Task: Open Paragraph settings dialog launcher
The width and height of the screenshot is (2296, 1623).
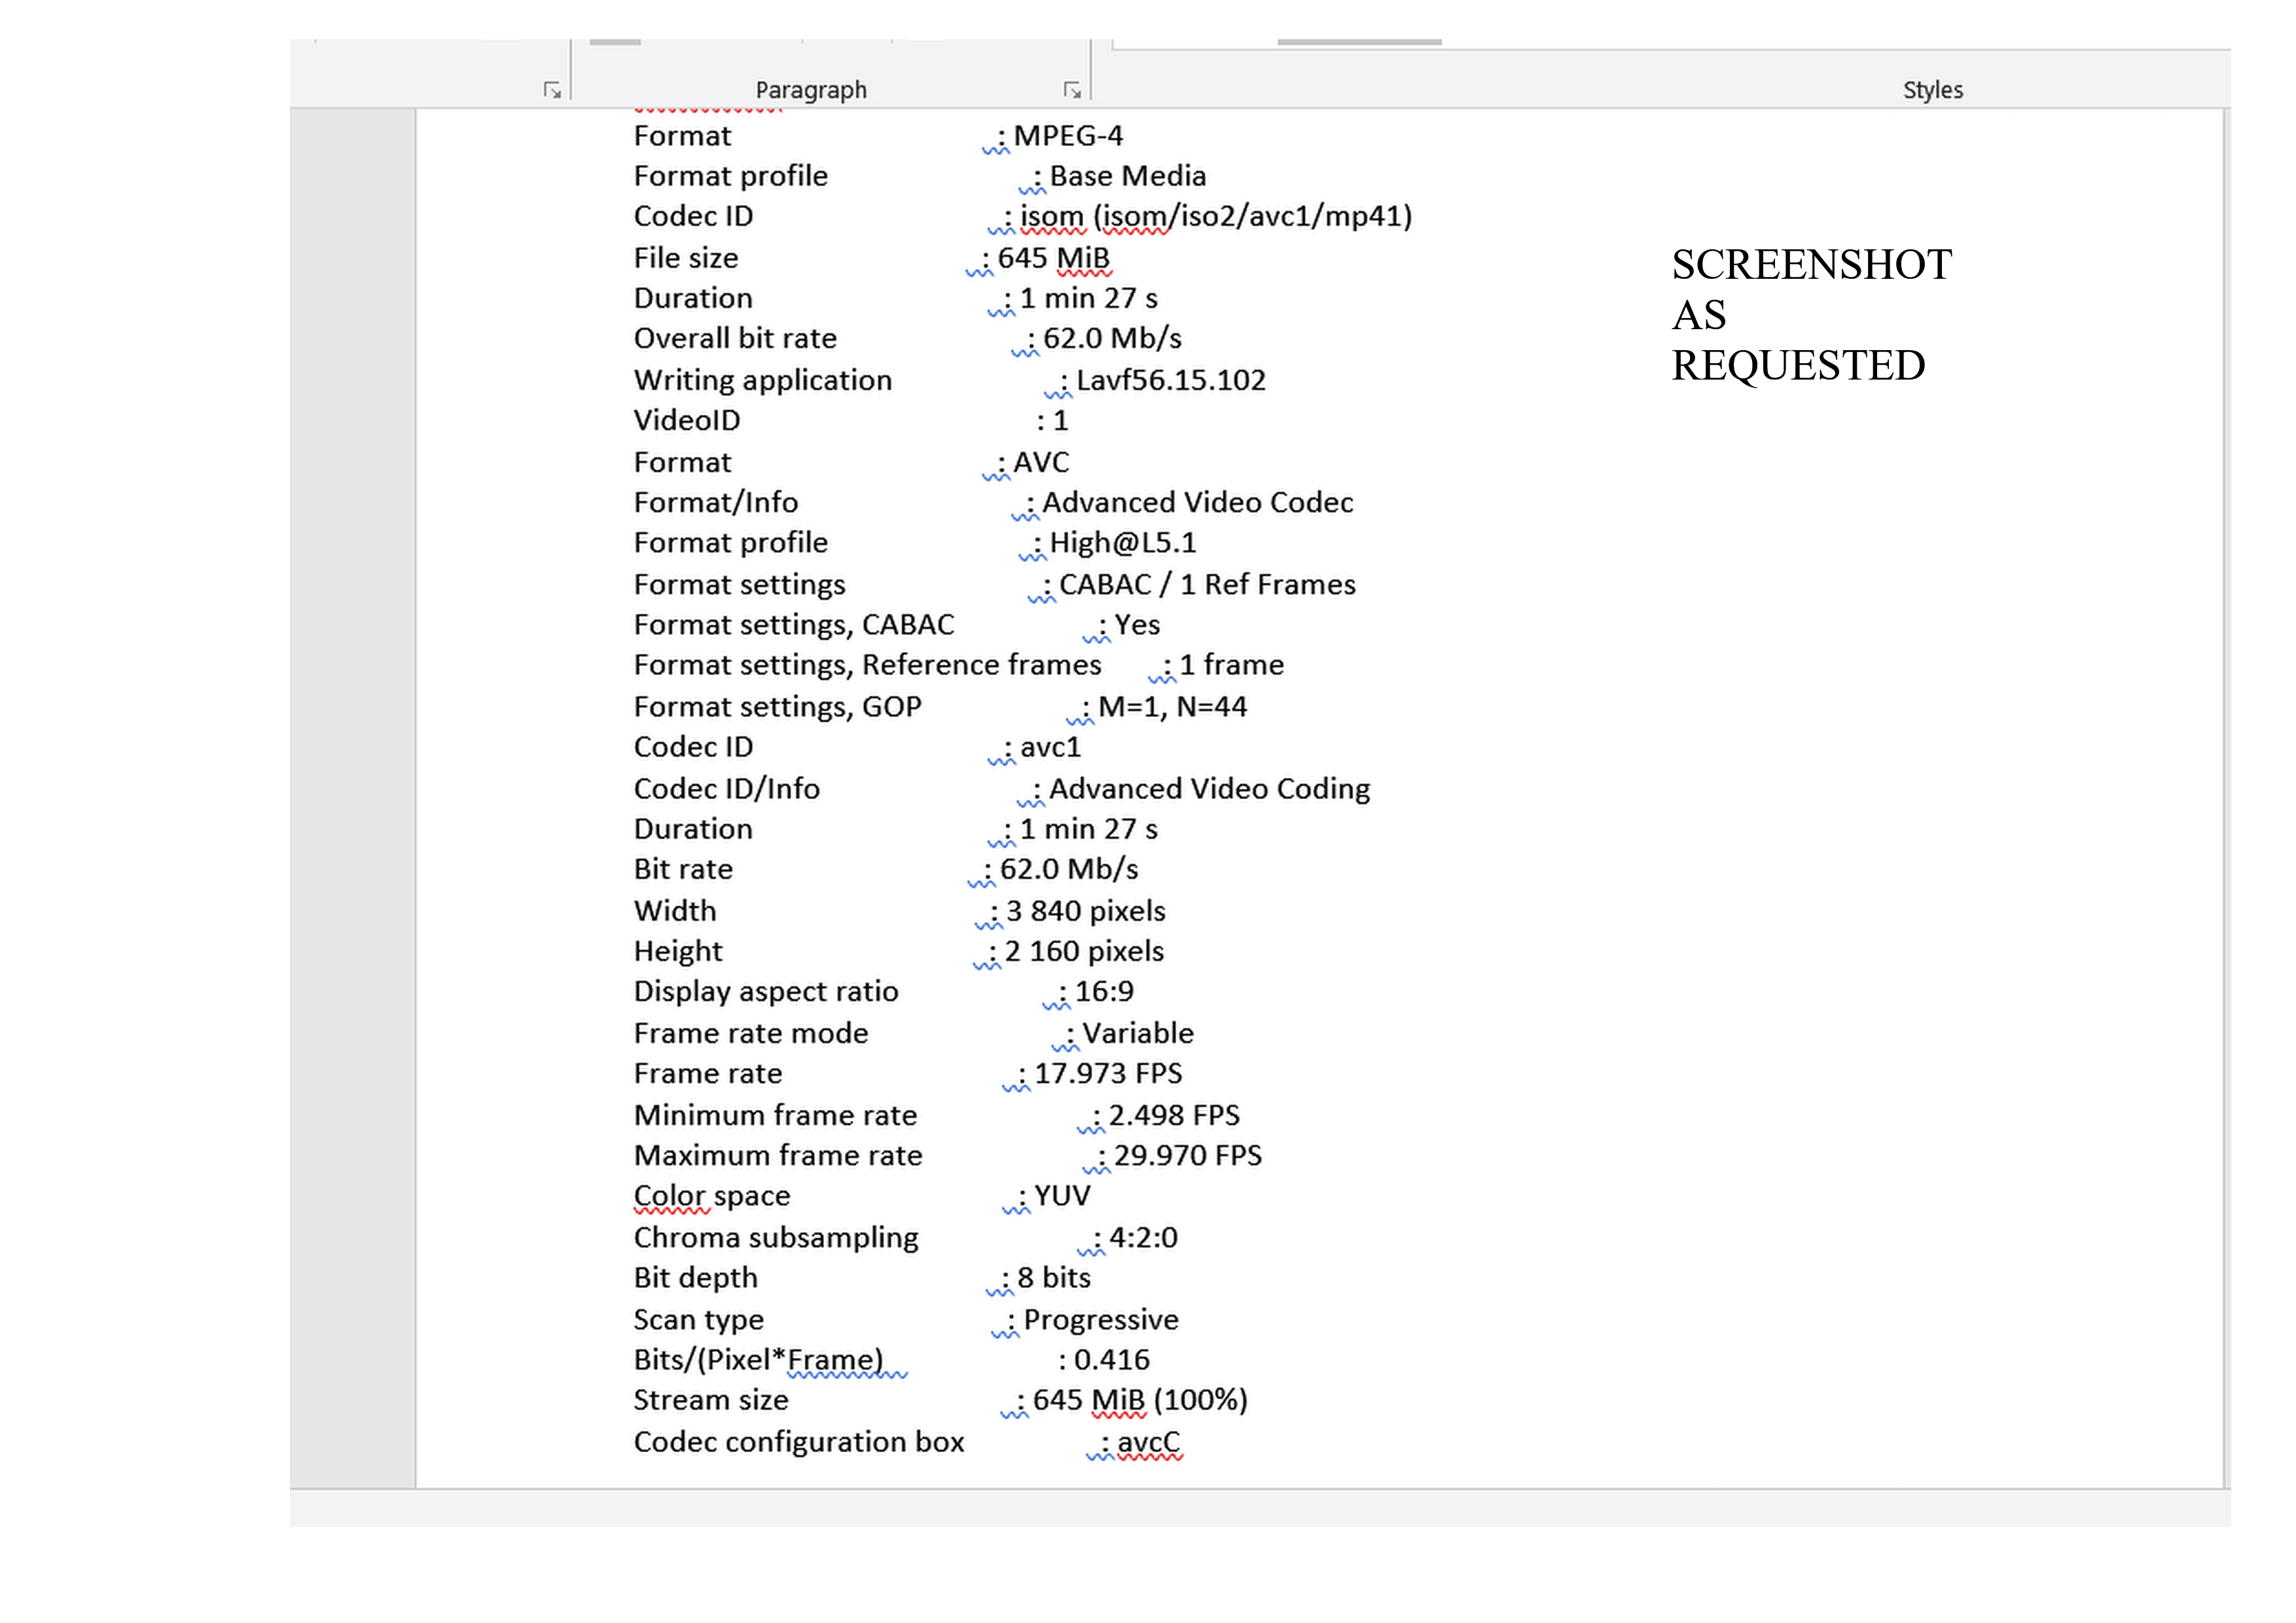Action: (1072, 91)
